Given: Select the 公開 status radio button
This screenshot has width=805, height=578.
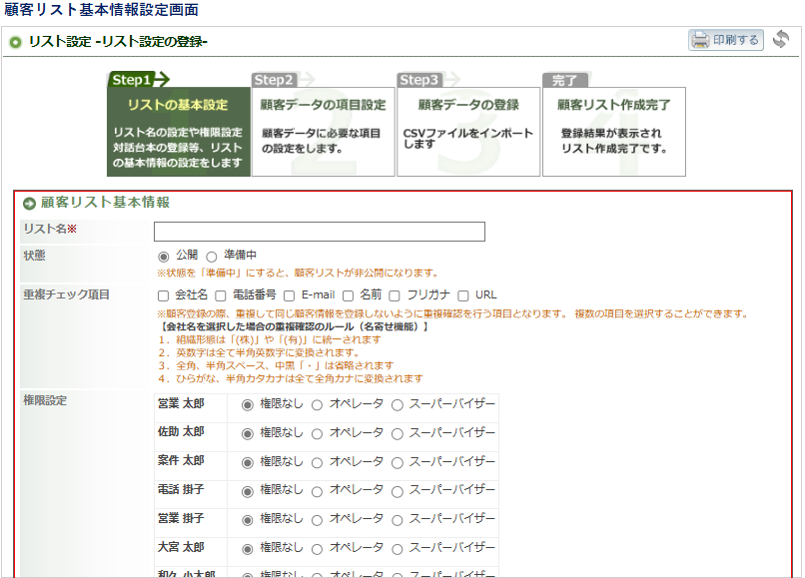Looking at the screenshot, I should (163, 257).
